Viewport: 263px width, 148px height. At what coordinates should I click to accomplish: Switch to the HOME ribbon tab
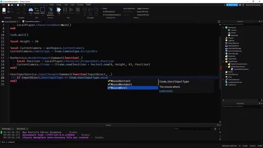click(x=51, y=5)
